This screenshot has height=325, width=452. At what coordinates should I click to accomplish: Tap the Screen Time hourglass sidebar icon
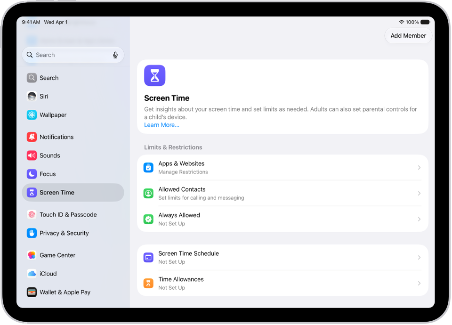pos(32,192)
